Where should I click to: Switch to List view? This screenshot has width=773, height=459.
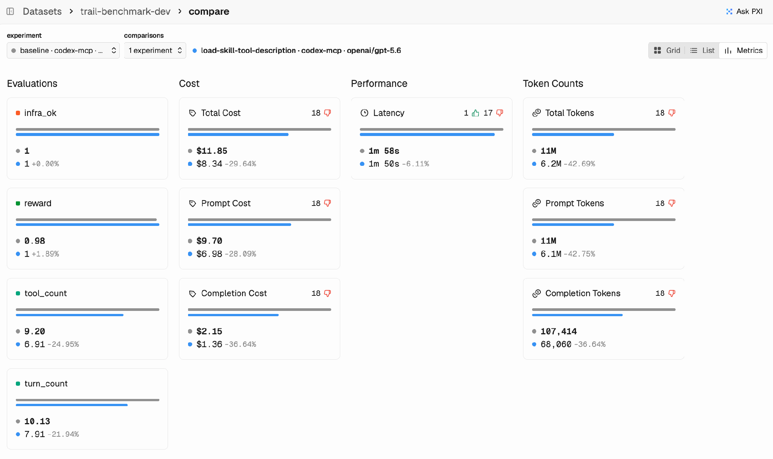click(702, 51)
